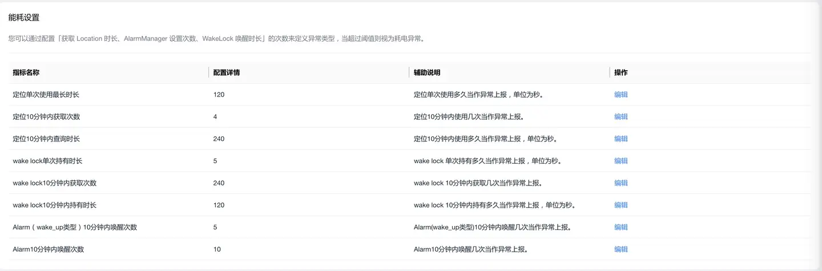Click the 操作 column header

pos(620,72)
